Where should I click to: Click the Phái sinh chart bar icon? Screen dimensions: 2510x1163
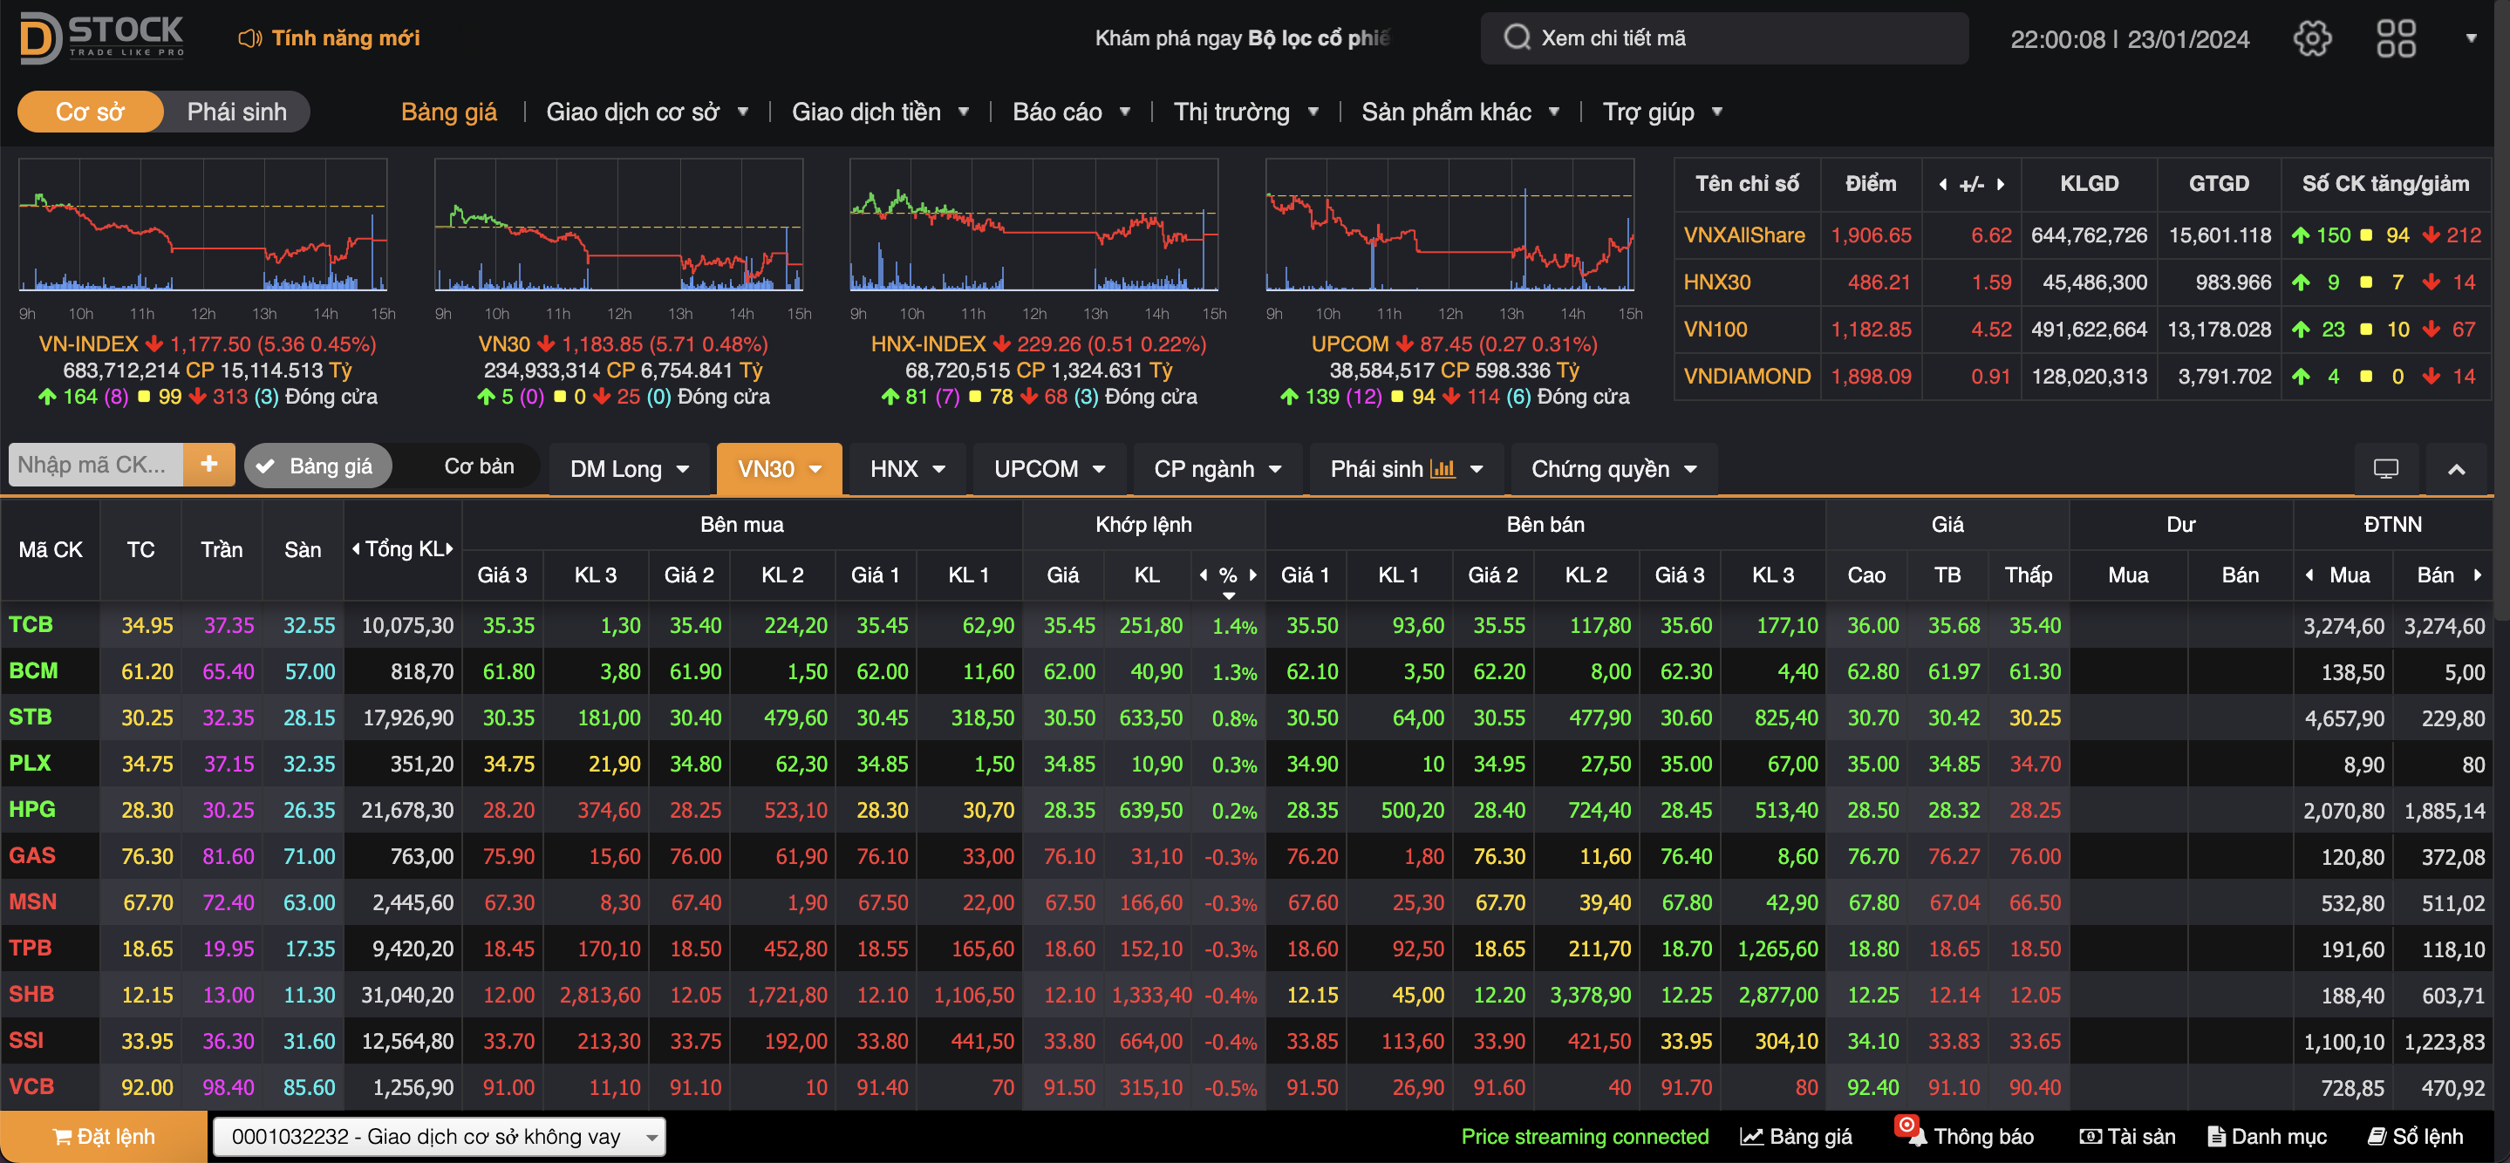click(x=1443, y=468)
